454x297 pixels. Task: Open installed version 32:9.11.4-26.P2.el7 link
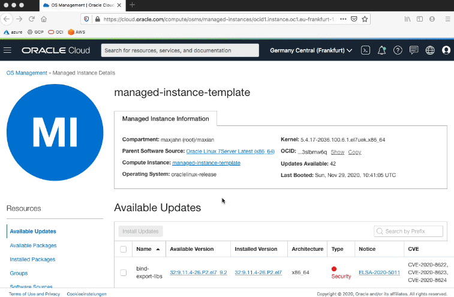(x=258, y=272)
